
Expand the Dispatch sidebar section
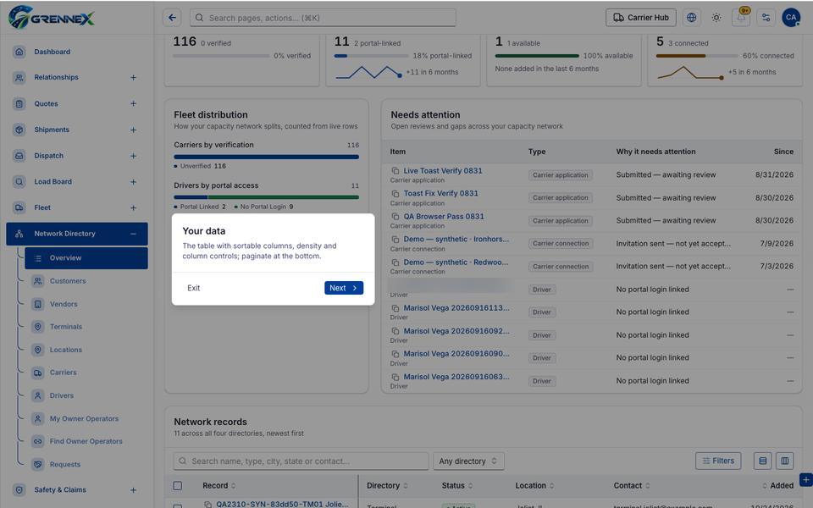[x=133, y=156]
